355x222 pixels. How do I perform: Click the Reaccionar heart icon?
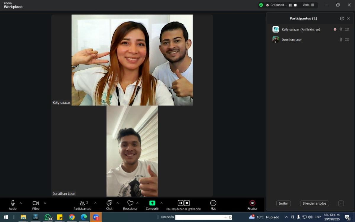(x=130, y=203)
